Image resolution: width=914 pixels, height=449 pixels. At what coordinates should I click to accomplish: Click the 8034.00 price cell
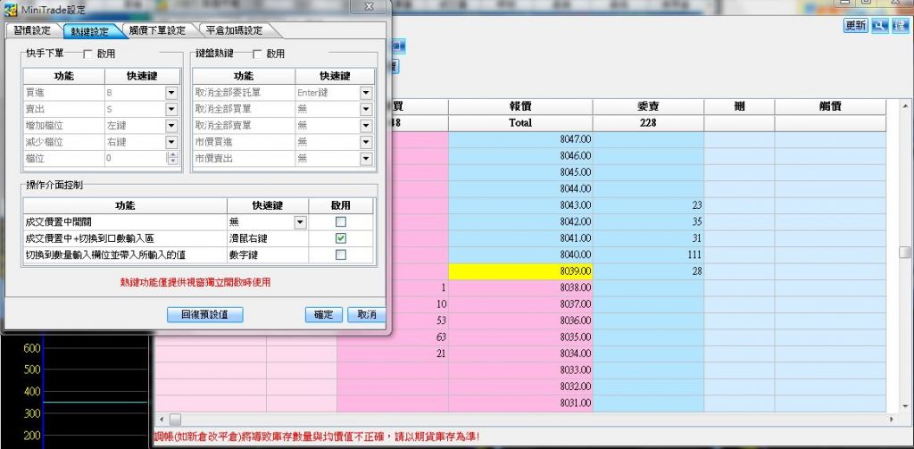(520, 353)
